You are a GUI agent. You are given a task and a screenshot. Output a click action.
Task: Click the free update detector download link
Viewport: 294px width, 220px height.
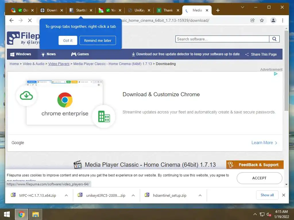click(186, 54)
